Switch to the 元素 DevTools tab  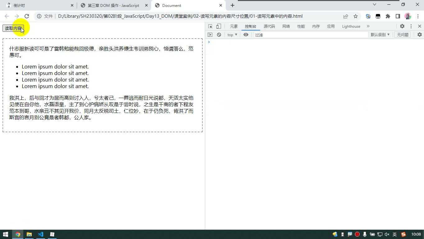[234, 26]
